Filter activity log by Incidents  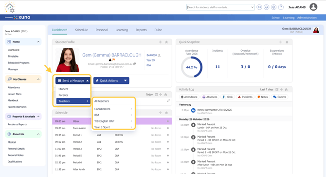(245, 97)
